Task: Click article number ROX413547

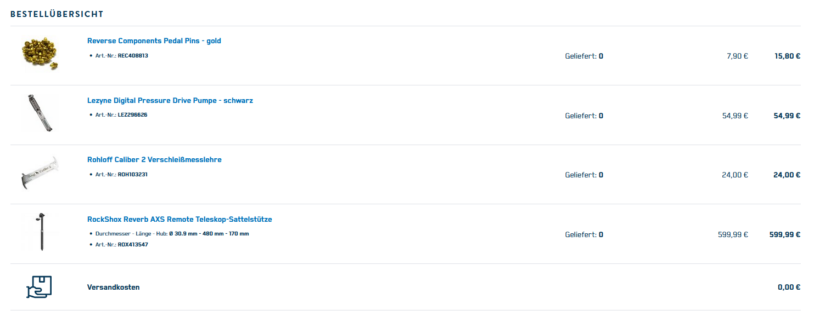Action: pyautogui.click(x=132, y=245)
